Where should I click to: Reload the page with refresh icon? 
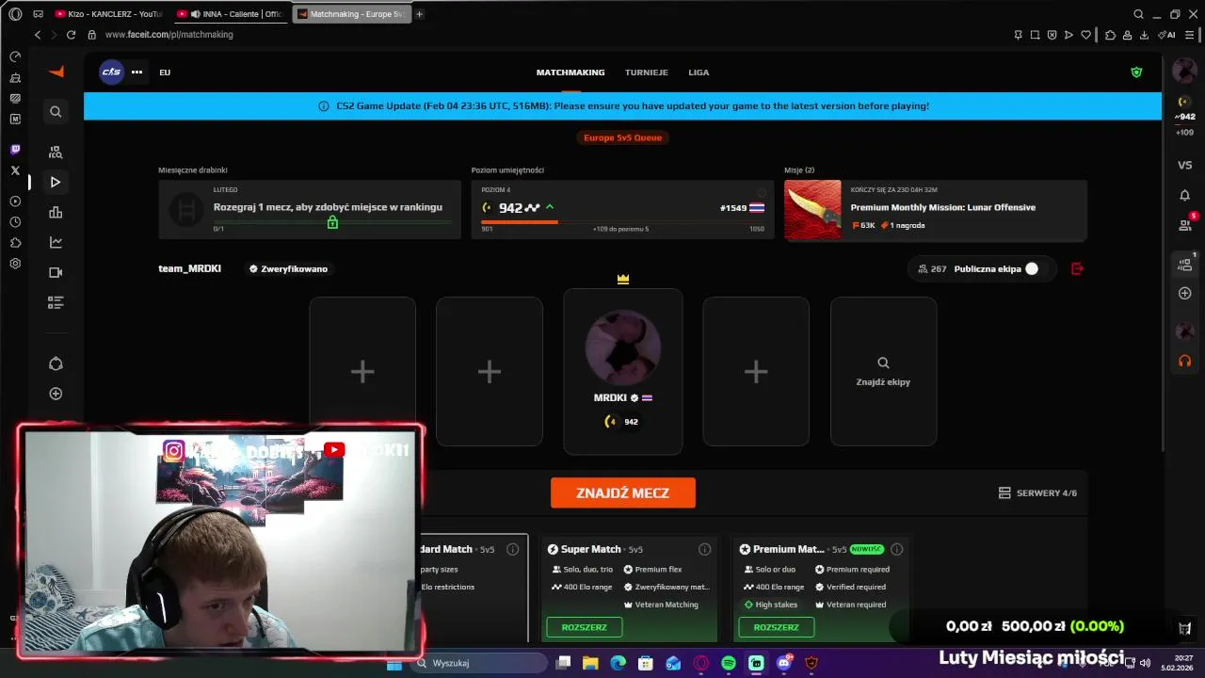71,35
